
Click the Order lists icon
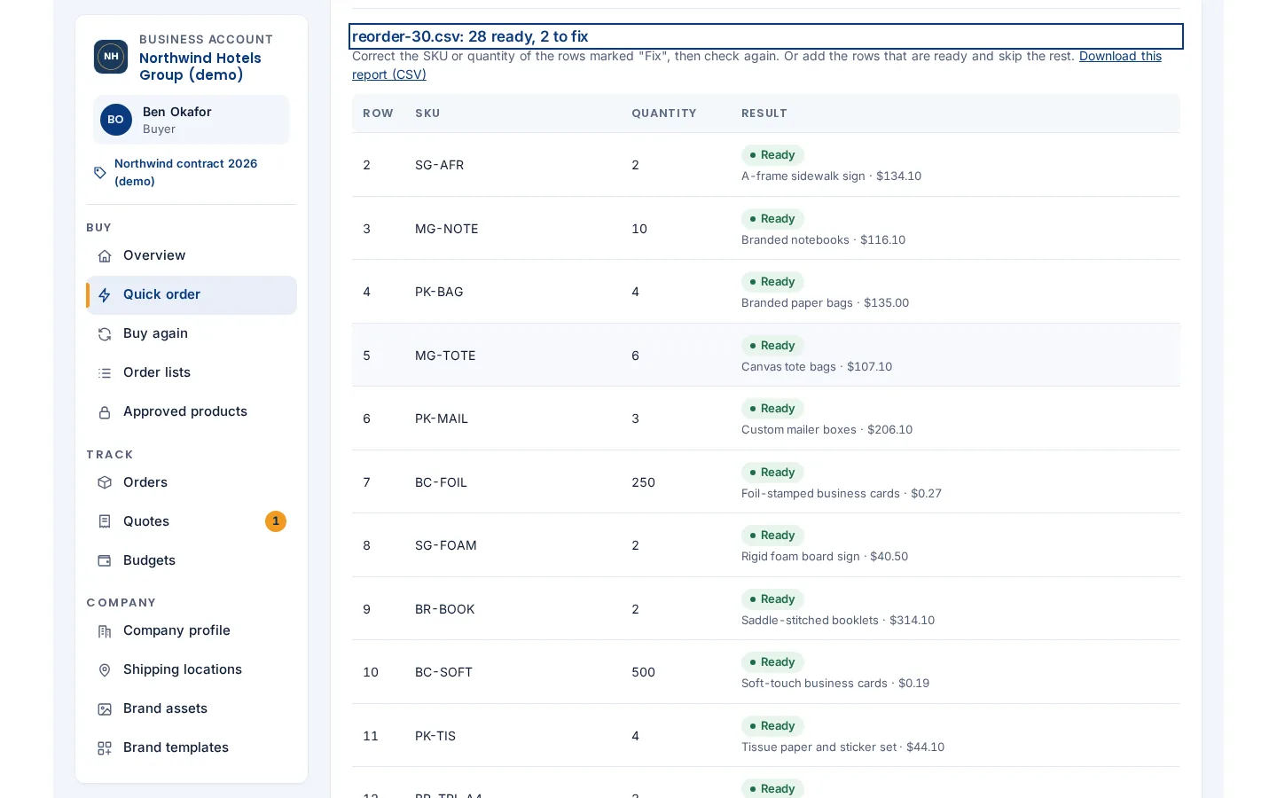tap(105, 373)
